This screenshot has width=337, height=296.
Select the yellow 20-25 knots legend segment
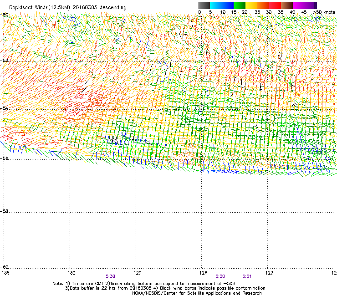(x=251, y=5)
